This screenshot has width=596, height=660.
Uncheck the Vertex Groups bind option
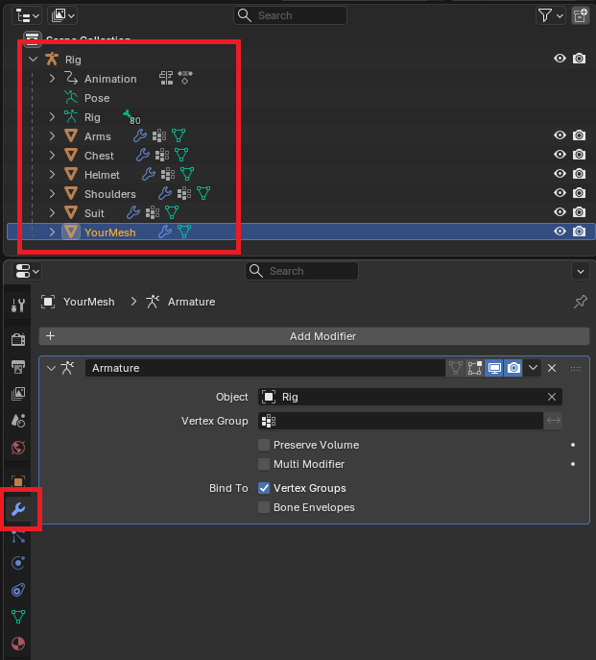click(264, 488)
